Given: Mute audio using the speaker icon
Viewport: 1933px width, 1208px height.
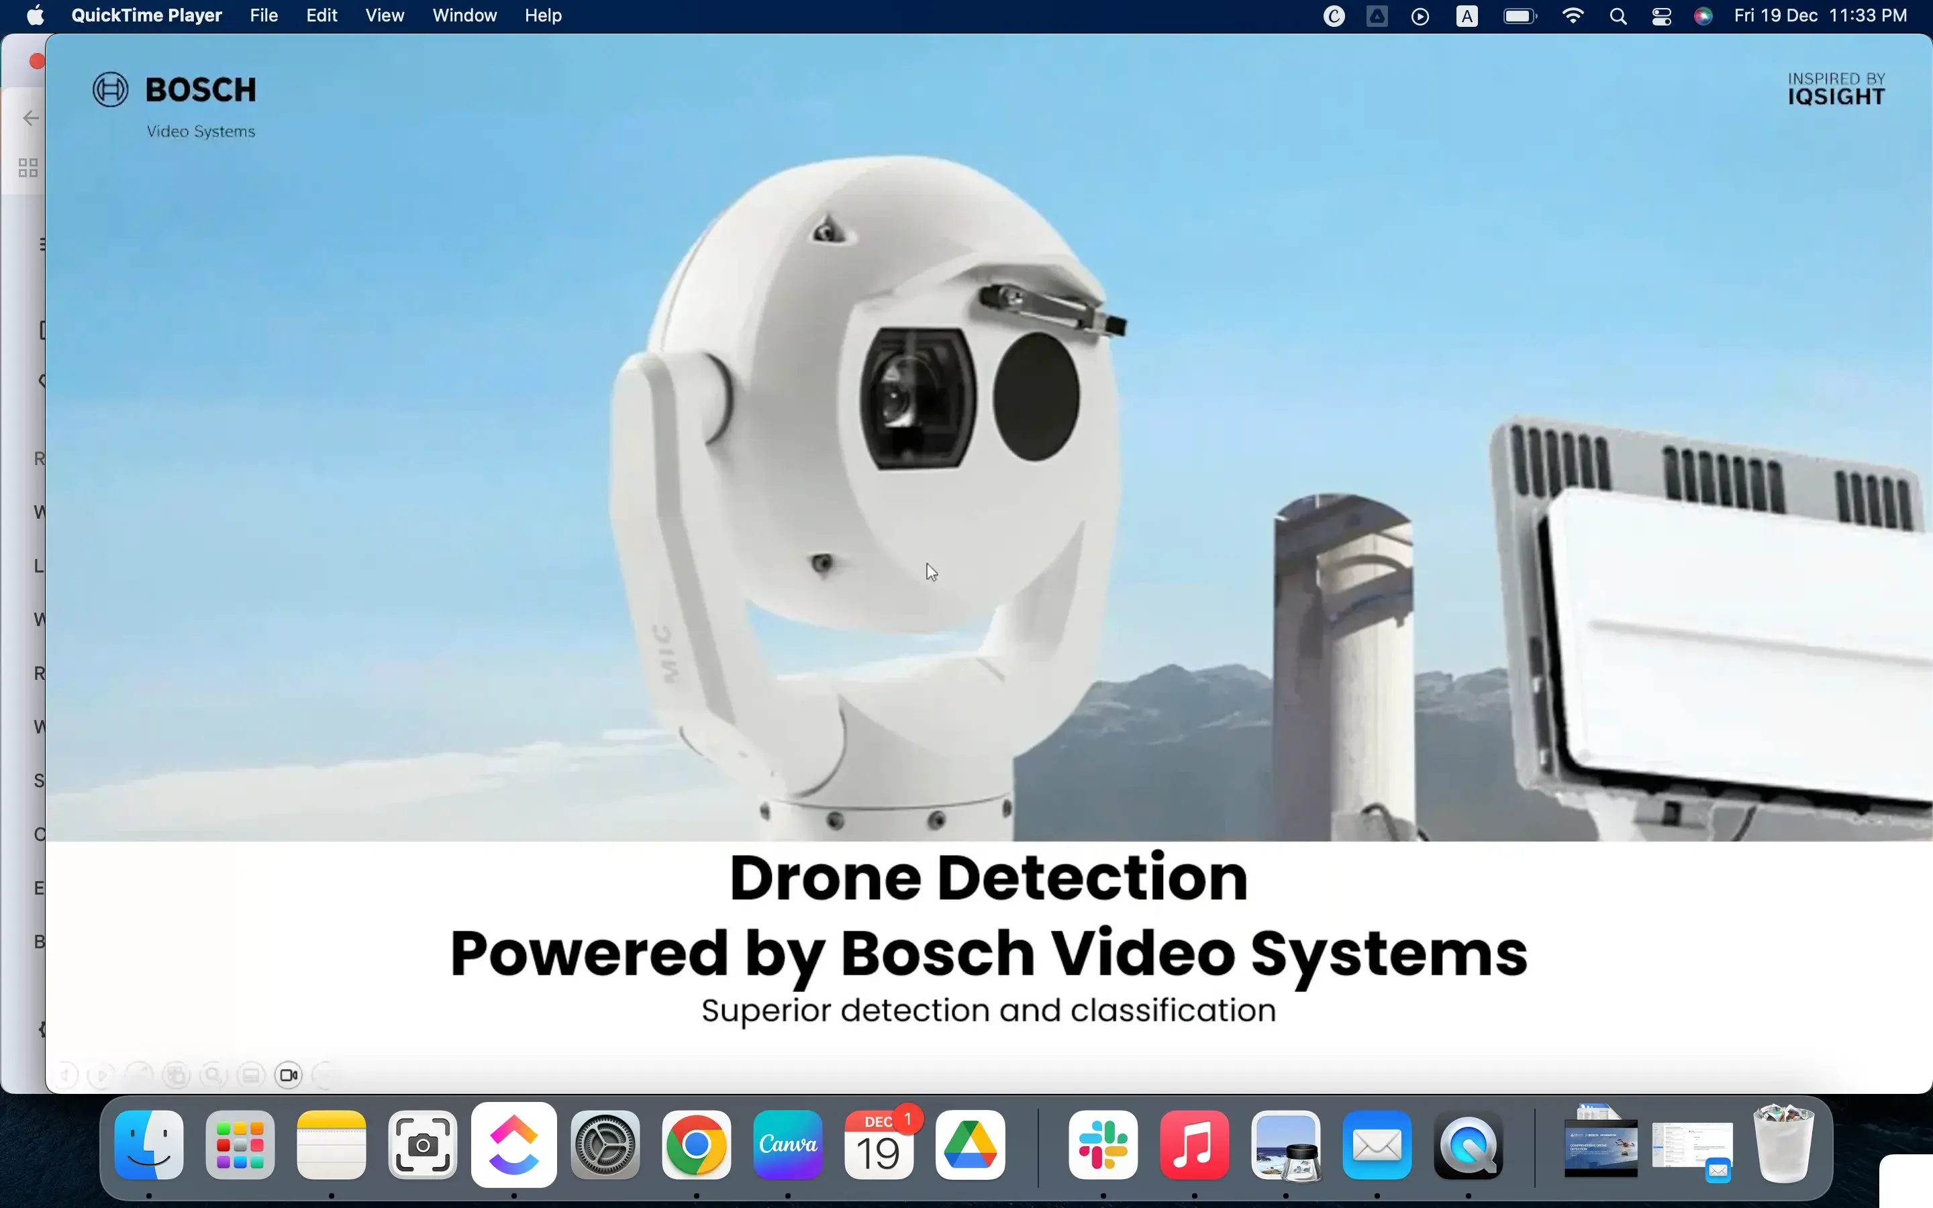Looking at the screenshot, I should point(67,1075).
